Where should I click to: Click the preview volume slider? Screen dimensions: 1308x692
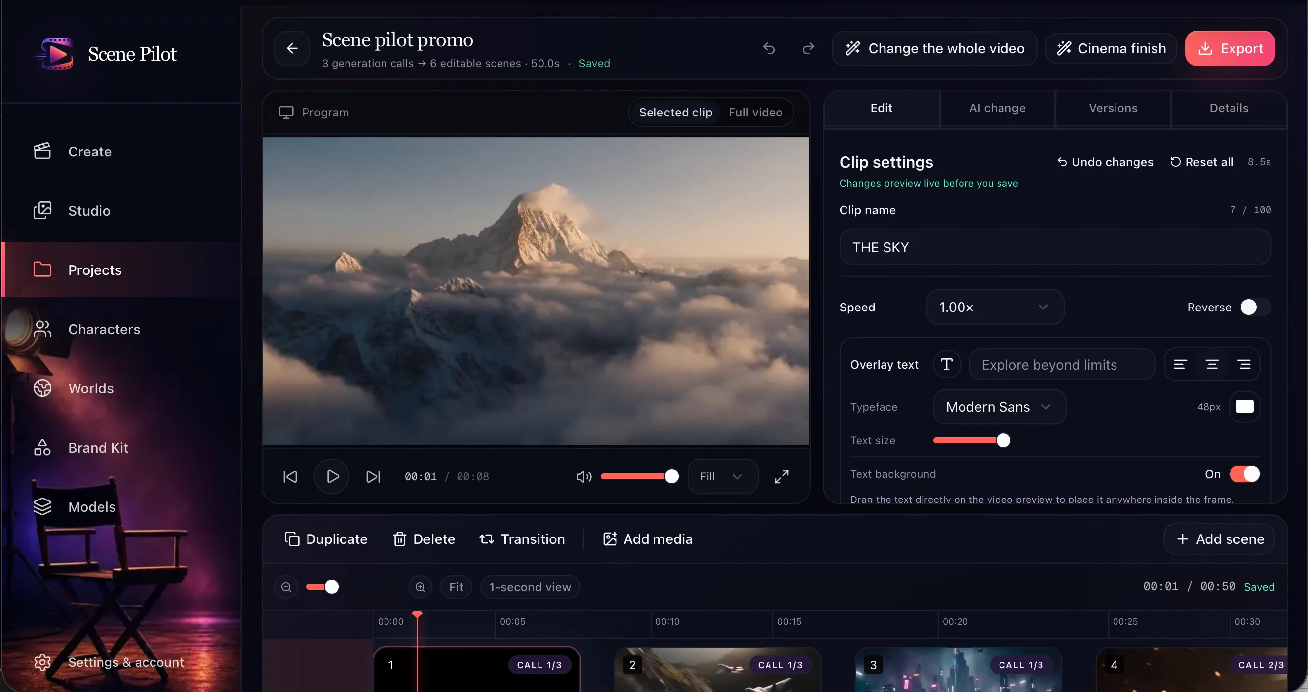[639, 476]
